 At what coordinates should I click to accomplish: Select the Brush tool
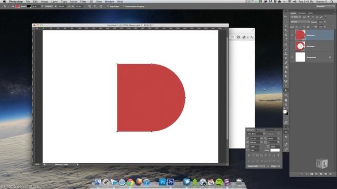[286, 49]
